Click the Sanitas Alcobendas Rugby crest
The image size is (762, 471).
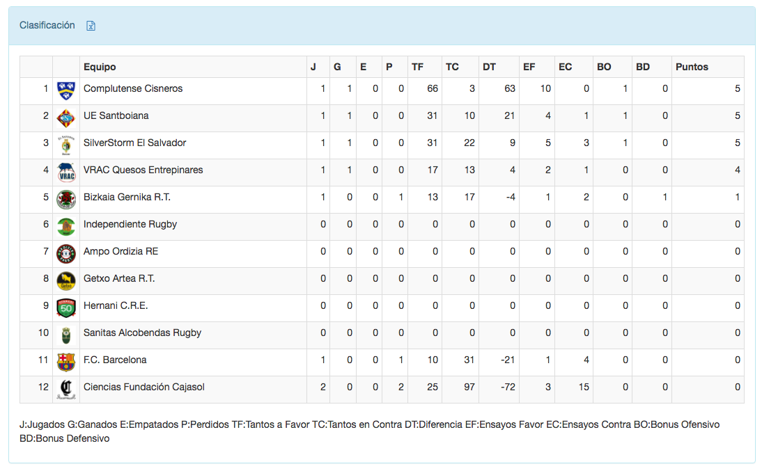66,334
